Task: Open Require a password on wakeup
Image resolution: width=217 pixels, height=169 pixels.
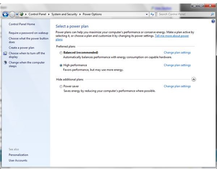Action: 29,33
